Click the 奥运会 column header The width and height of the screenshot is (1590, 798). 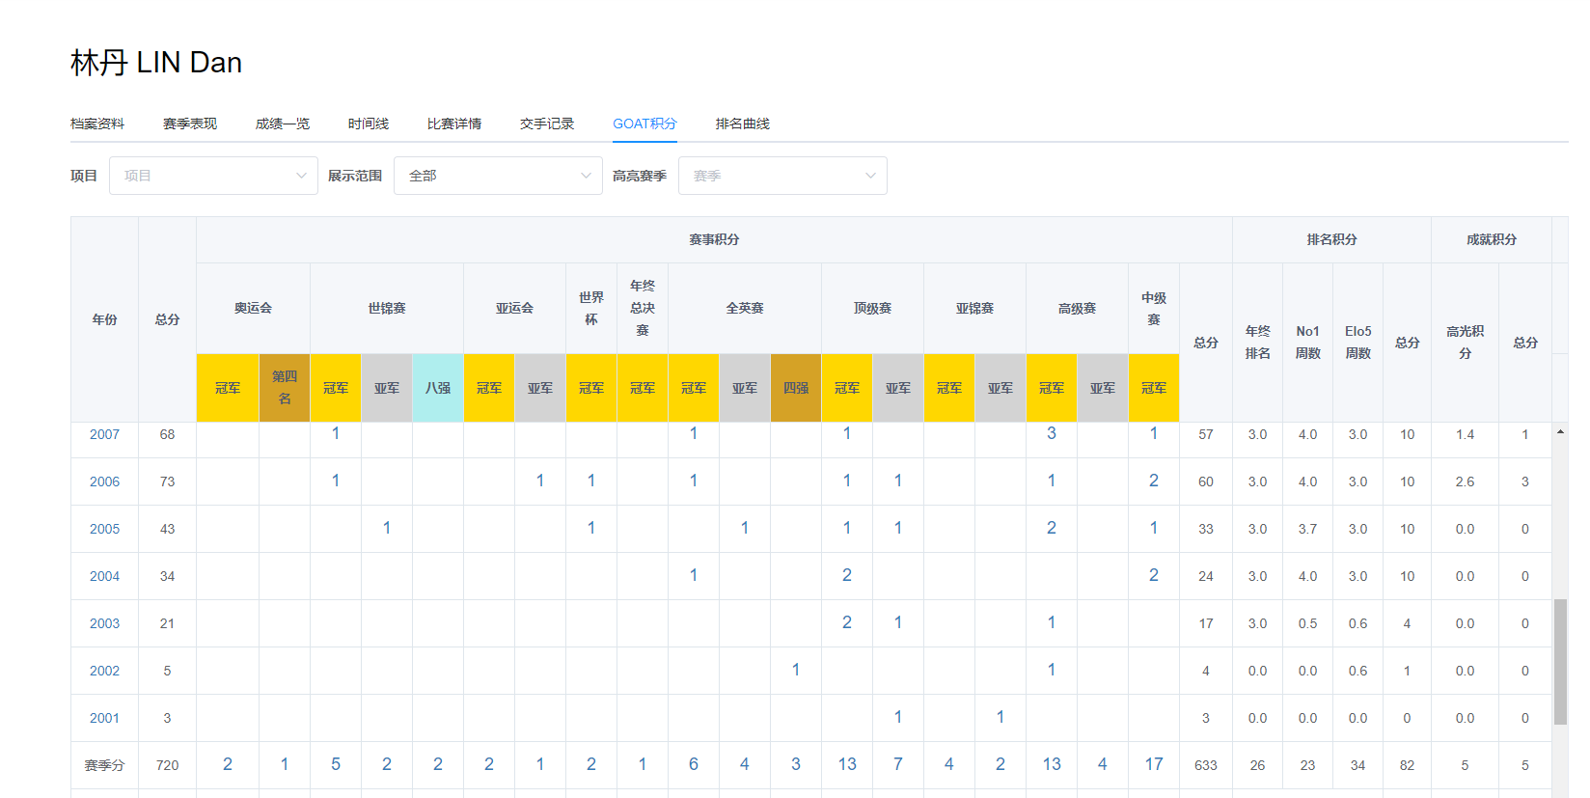tap(253, 309)
